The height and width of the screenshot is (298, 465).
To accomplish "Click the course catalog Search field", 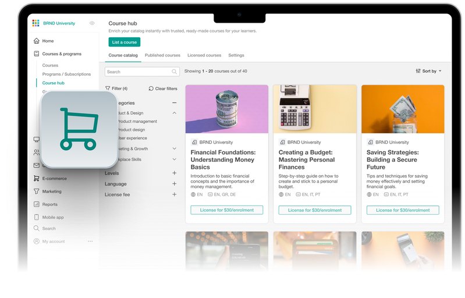I will (x=142, y=72).
